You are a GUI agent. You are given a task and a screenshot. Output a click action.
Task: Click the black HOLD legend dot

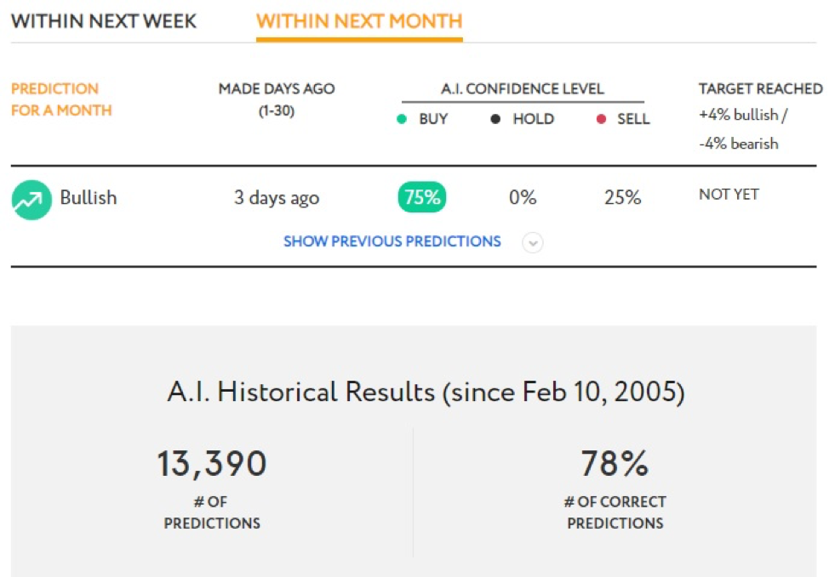pyautogui.click(x=495, y=119)
